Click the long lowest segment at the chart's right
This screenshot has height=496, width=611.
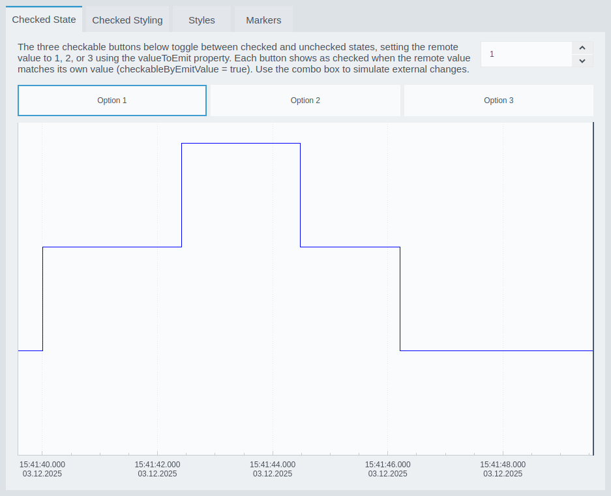pos(496,350)
